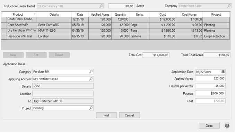Click the Details field containing Zinc
Image resolution: width=235 pixels, height=133 pixels.
tap(63, 86)
